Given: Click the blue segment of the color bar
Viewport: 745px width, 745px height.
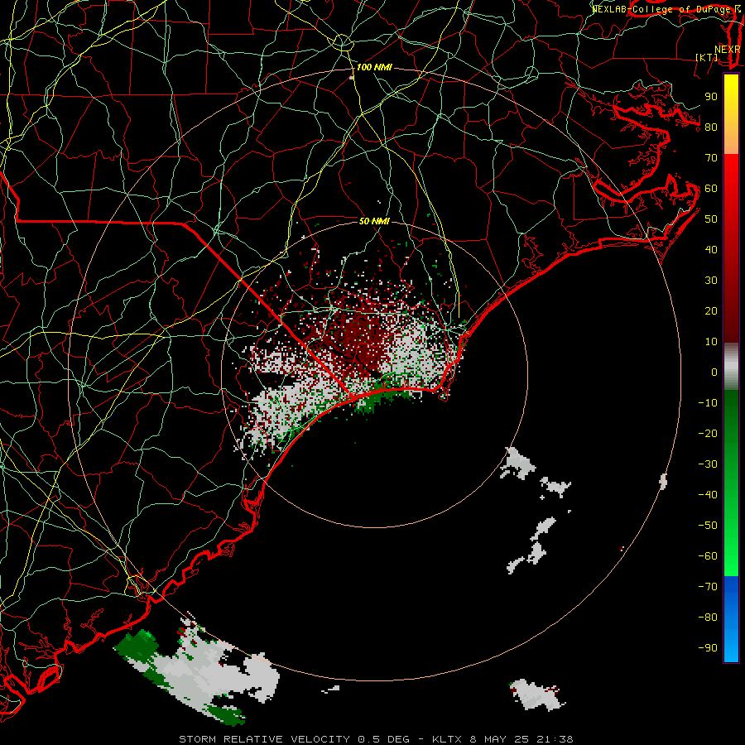Looking at the screenshot, I should [x=731, y=619].
